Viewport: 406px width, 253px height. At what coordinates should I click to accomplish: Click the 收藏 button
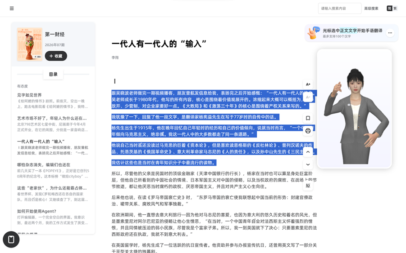click(56, 56)
